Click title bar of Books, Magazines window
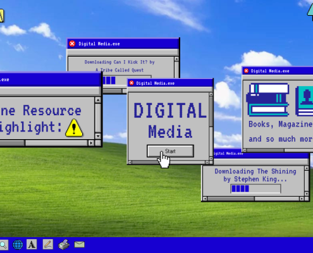Viewport: 313px width, 253px height. click(278, 71)
